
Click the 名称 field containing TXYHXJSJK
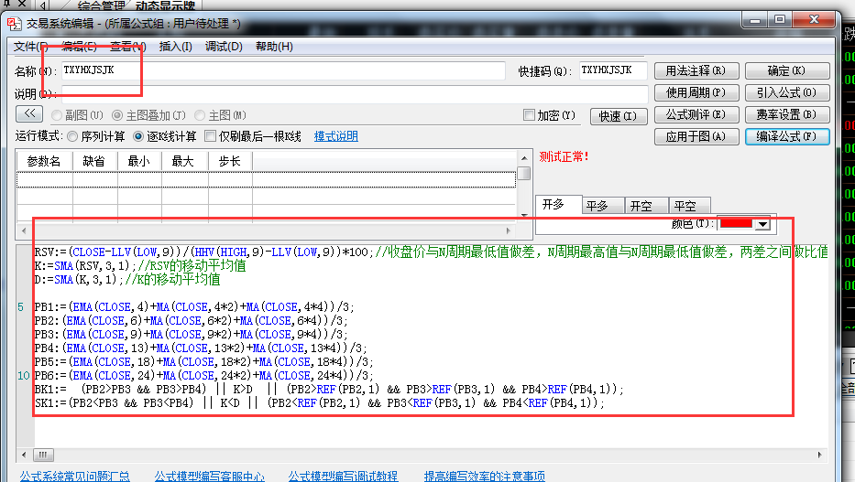283,70
